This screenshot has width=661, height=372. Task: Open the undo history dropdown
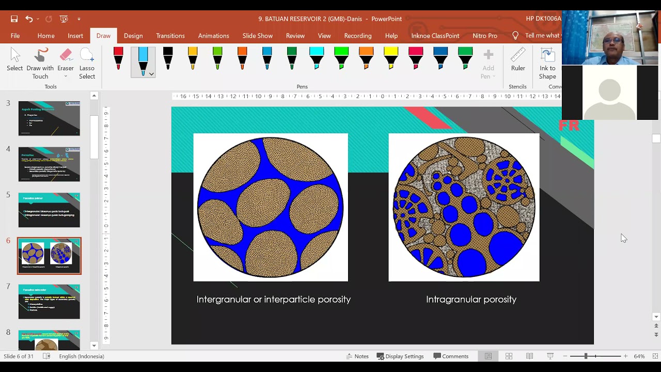(x=38, y=19)
